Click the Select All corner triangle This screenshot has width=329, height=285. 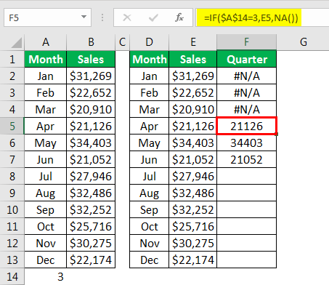17,44
